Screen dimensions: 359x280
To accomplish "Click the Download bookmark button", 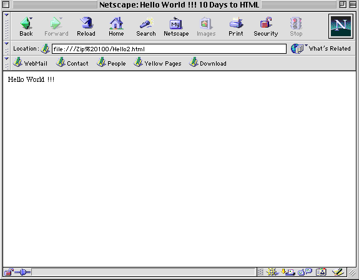I will point(208,63).
